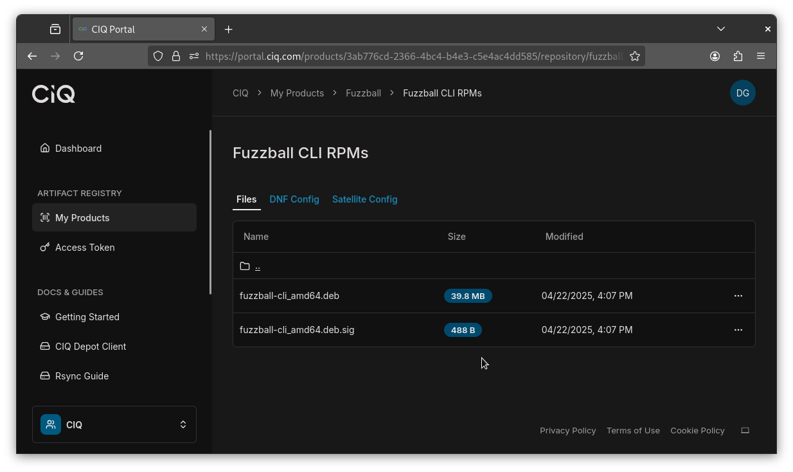Click the Modified column header
The image size is (793, 472).
tap(564, 237)
